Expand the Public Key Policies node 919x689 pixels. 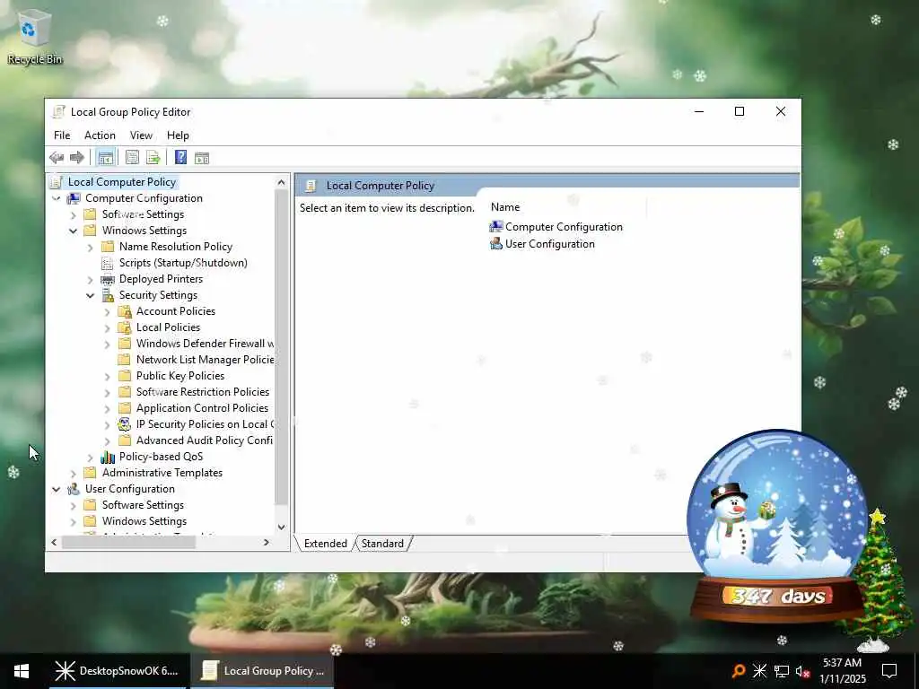coord(108,376)
